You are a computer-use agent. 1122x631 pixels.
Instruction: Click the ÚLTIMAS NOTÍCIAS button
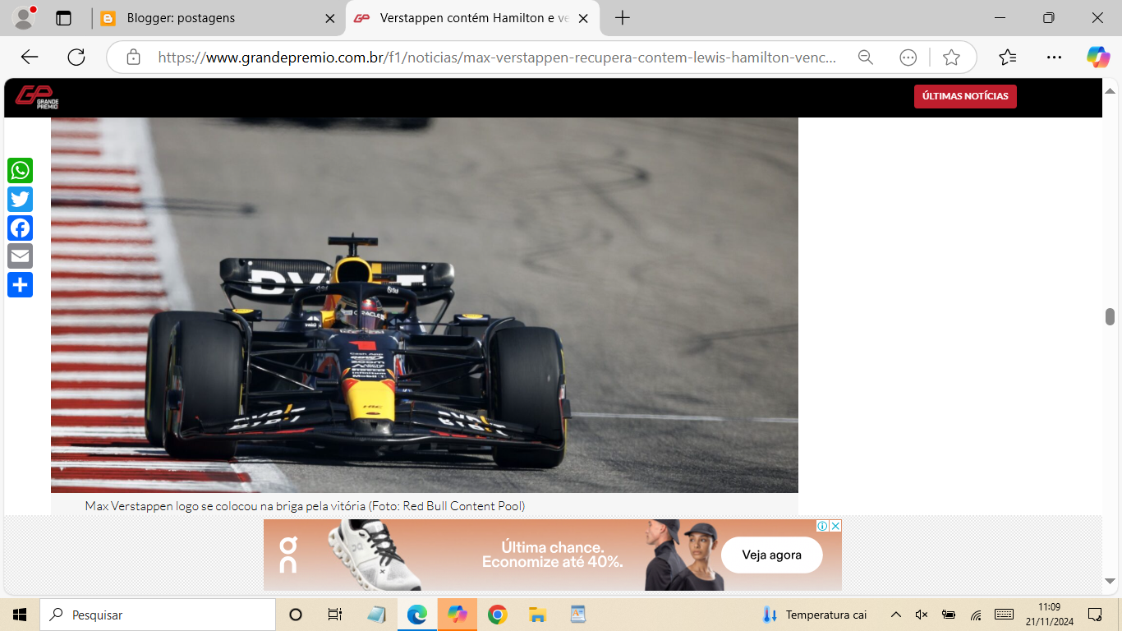pos(965,96)
